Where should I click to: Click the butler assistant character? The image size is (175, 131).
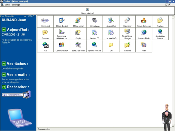click(x=167, y=117)
